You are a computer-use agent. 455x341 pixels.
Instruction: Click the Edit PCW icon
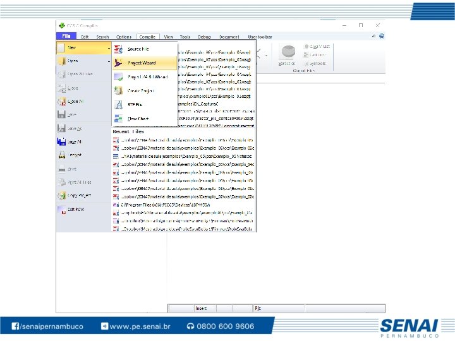(62, 210)
